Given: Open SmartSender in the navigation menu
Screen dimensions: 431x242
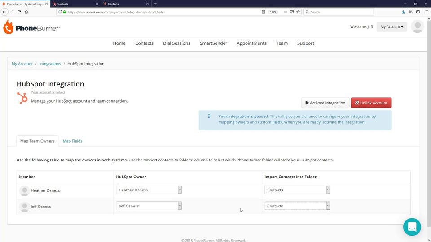Looking at the screenshot, I should [213, 43].
